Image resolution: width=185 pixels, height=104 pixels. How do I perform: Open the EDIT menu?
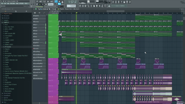click(x=5, y=3)
